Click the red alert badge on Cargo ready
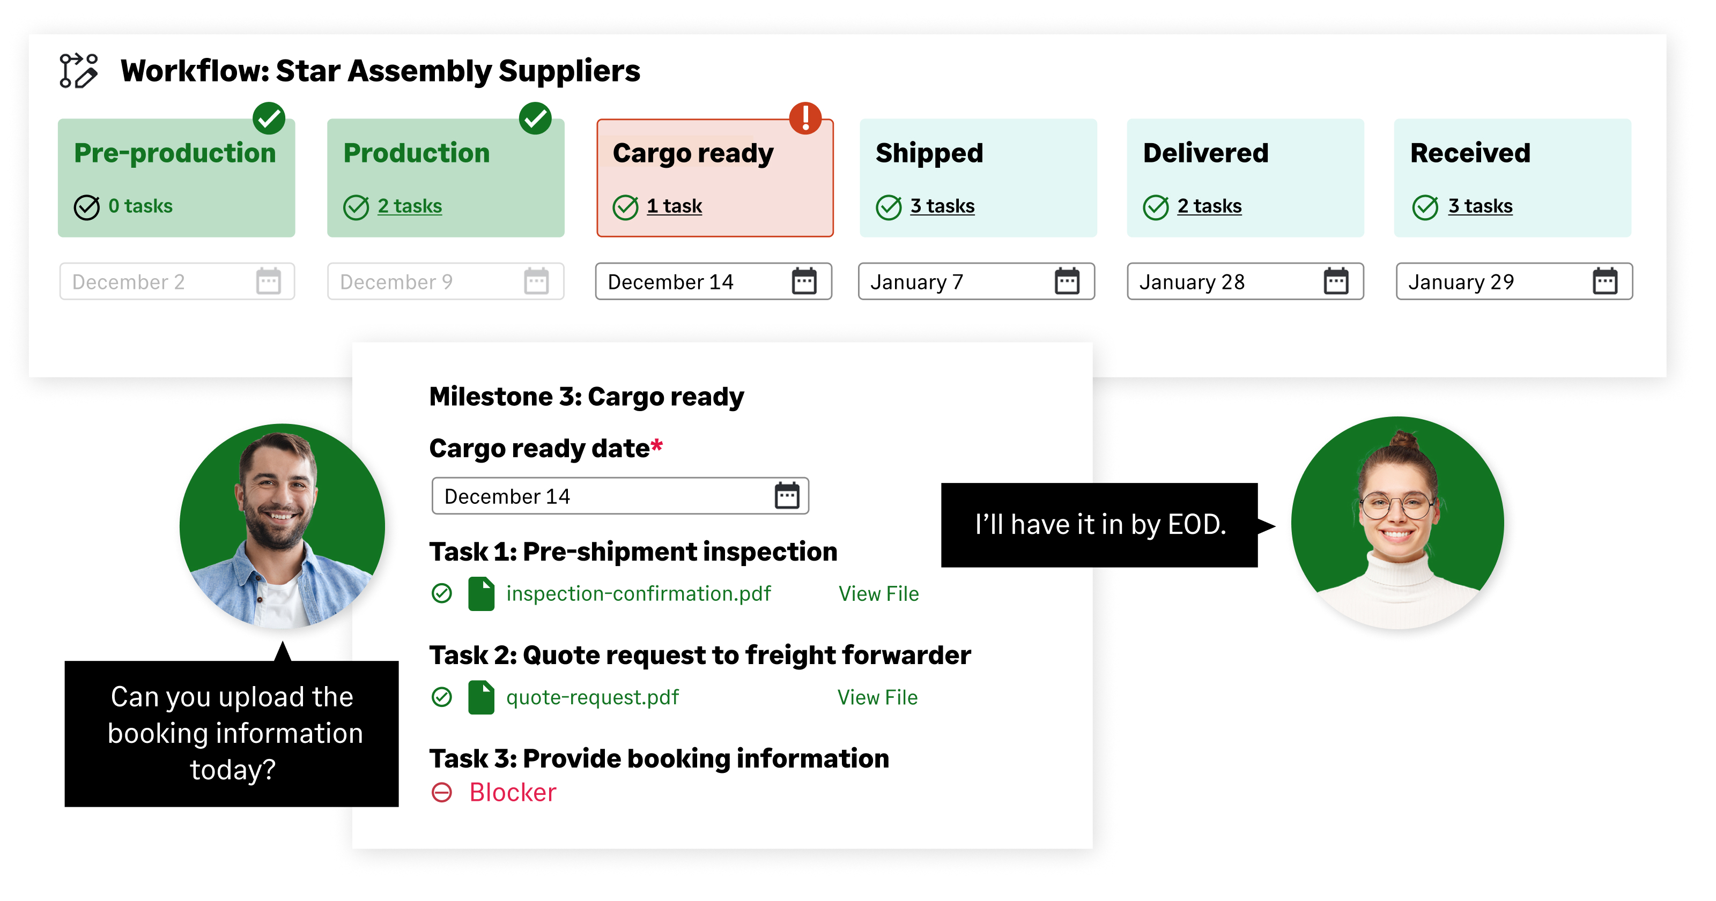Screen dimensions: 1716x901 click(805, 118)
